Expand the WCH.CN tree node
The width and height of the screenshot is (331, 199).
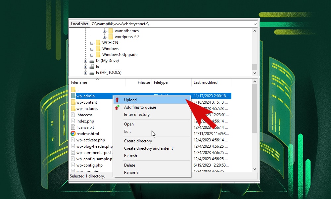[92, 42]
